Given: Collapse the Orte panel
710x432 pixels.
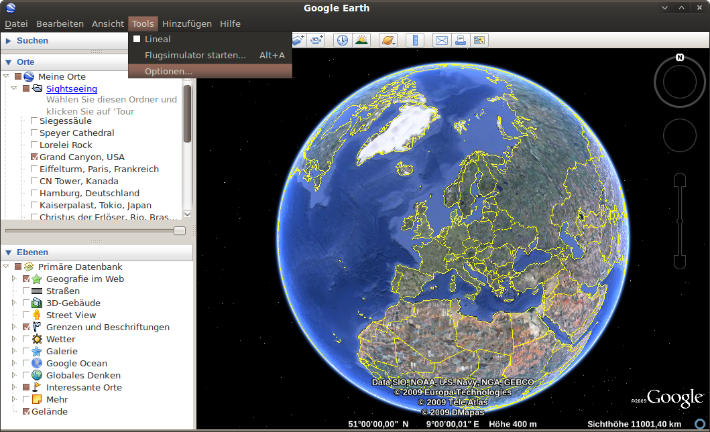Looking at the screenshot, I should point(8,62).
